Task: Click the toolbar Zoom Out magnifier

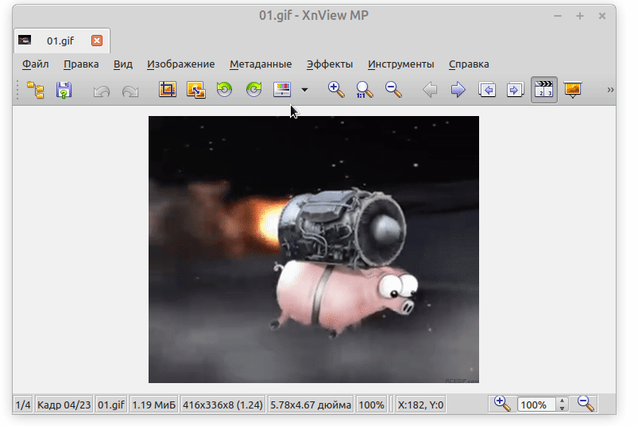Action: (x=393, y=90)
